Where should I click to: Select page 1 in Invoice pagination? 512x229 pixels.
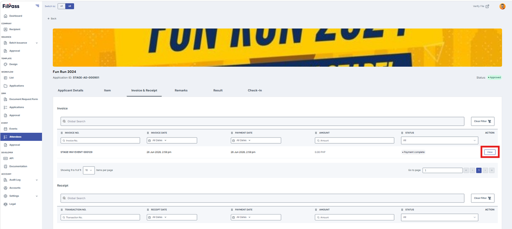tap(479, 170)
